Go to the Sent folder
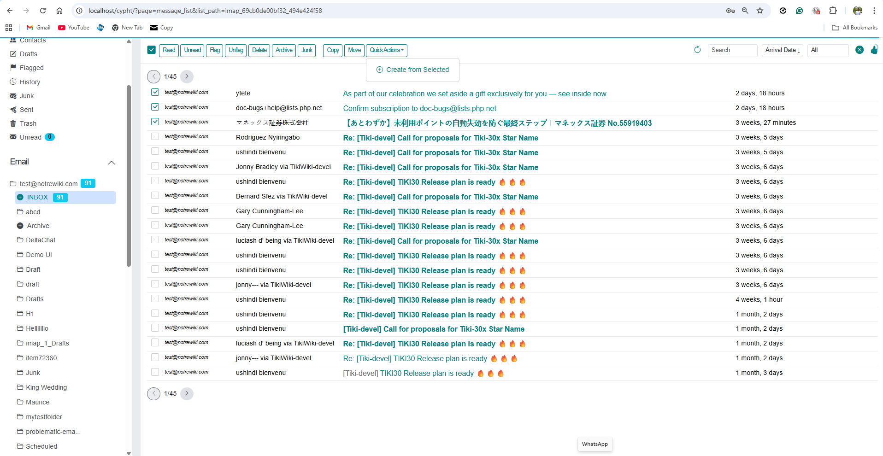Viewport: 883px width, 456px height. (x=26, y=110)
